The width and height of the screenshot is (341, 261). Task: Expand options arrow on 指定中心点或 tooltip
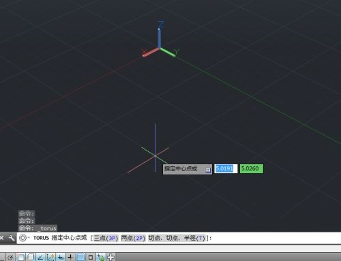(x=208, y=170)
